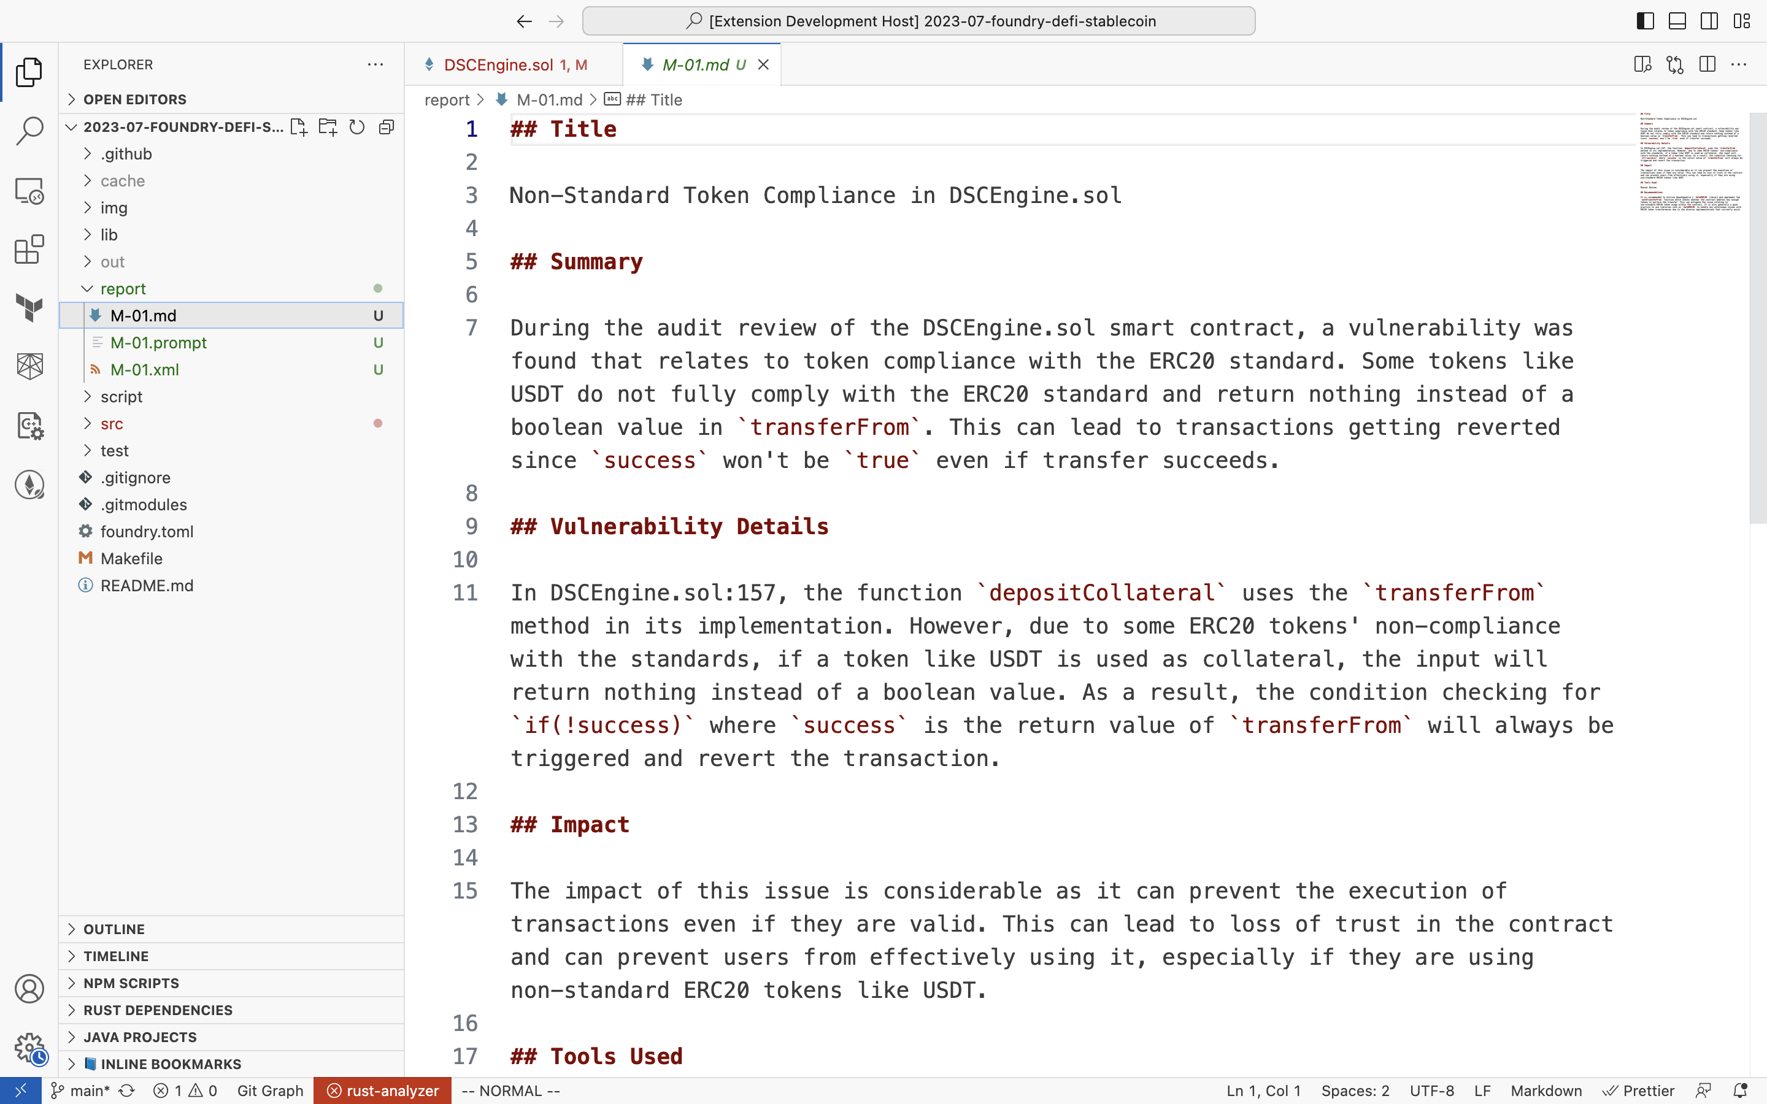Image resolution: width=1767 pixels, height=1104 pixels.
Task: Click the rust-analyzer status button
Action: pos(383,1090)
